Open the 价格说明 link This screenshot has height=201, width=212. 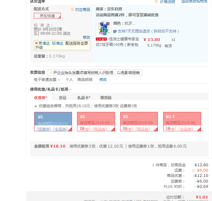(x=168, y=2)
